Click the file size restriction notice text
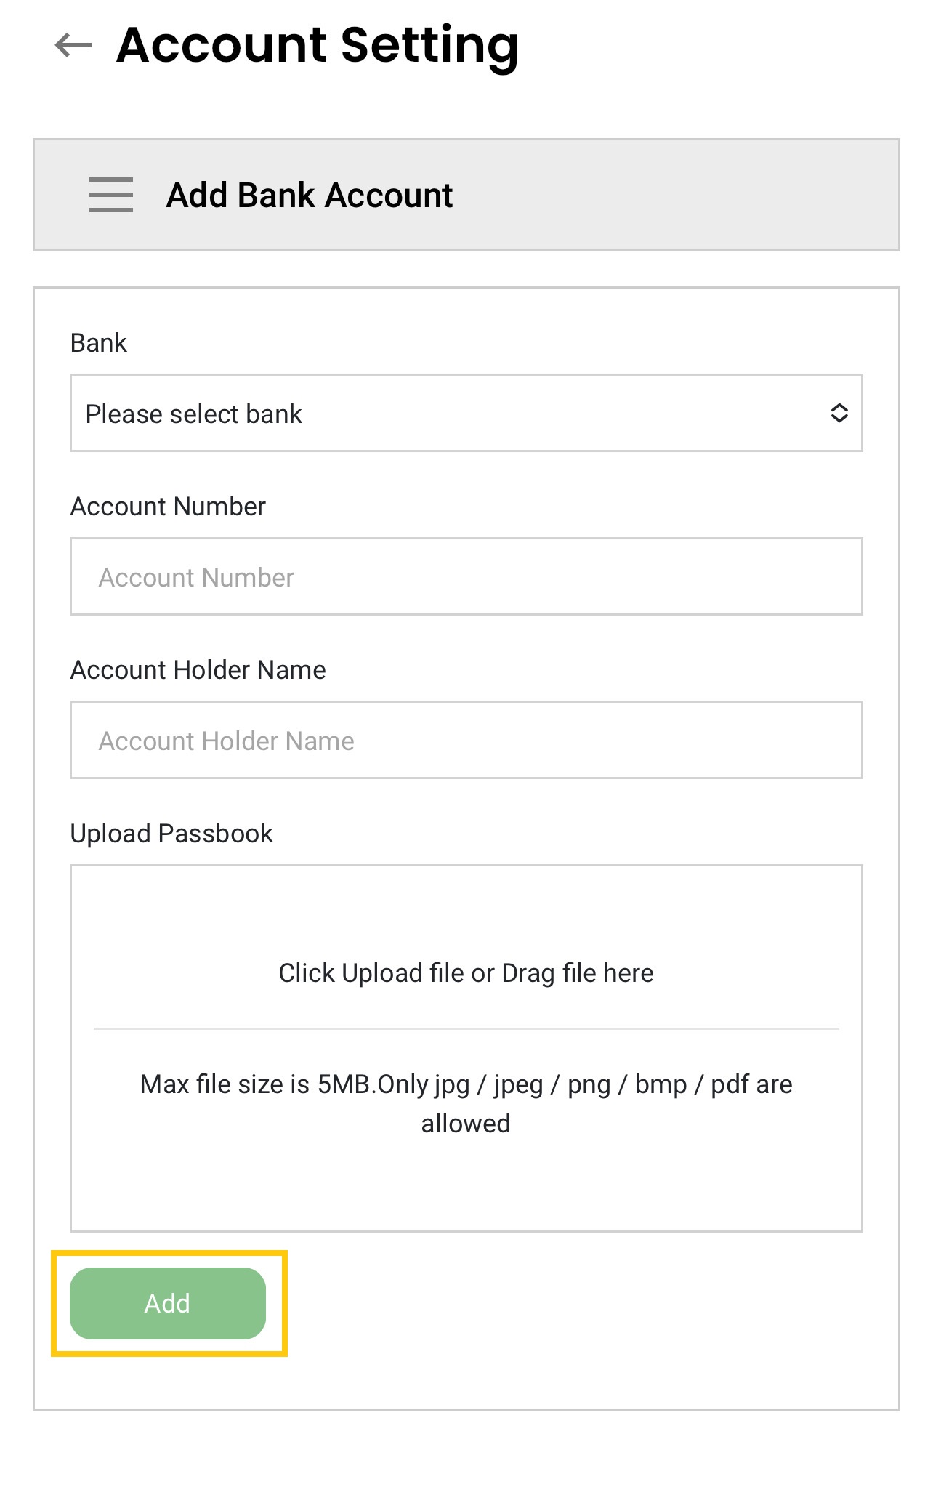The height and width of the screenshot is (1487, 933). pos(465,1103)
